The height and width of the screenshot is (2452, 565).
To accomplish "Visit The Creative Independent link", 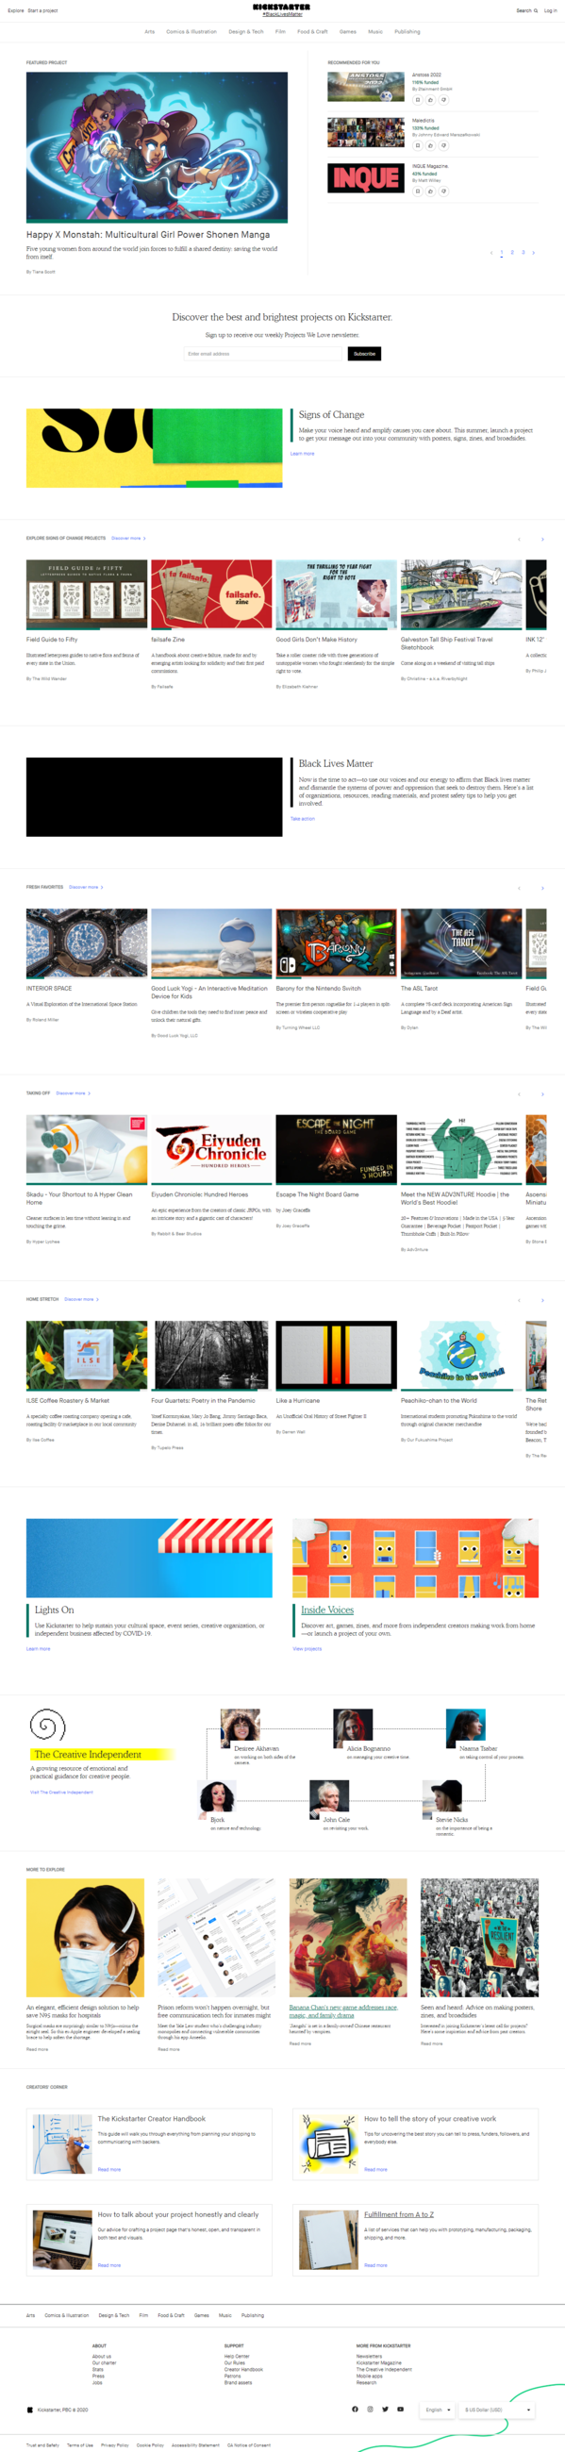I will point(62,1793).
